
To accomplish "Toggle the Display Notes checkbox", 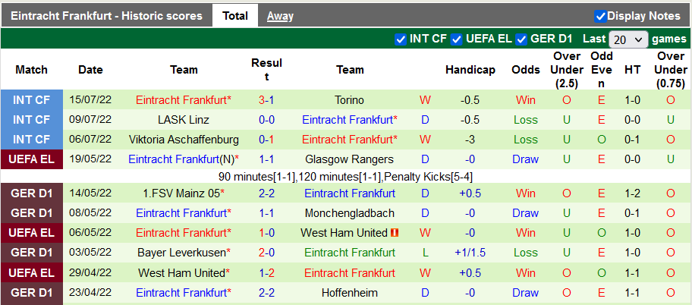I will (600, 16).
